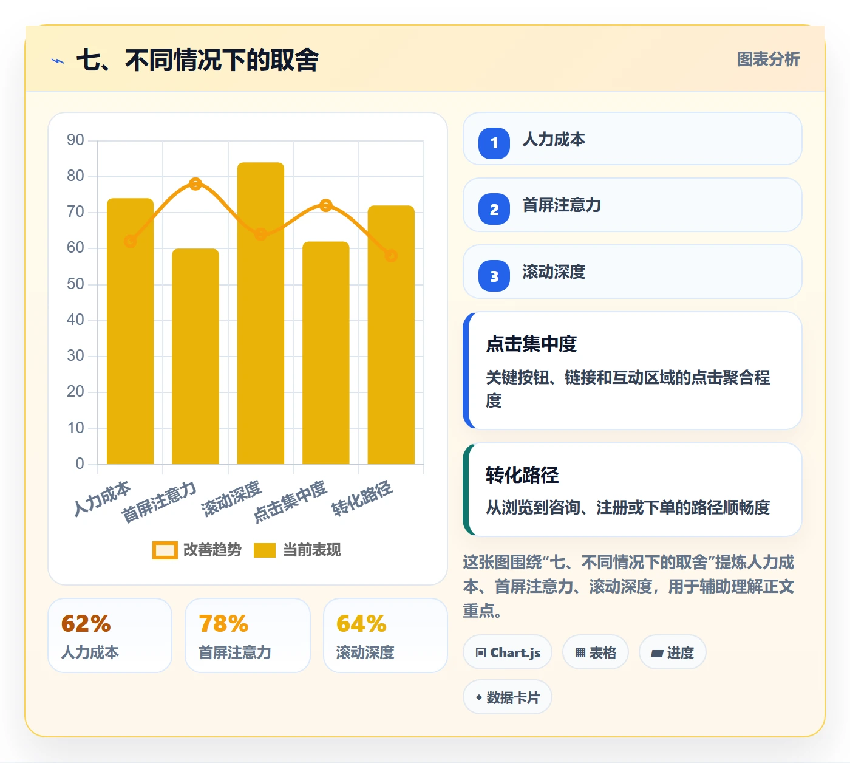Click the 78% 首屏注意力 stat card
The height and width of the screenshot is (763, 850).
[x=248, y=635]
